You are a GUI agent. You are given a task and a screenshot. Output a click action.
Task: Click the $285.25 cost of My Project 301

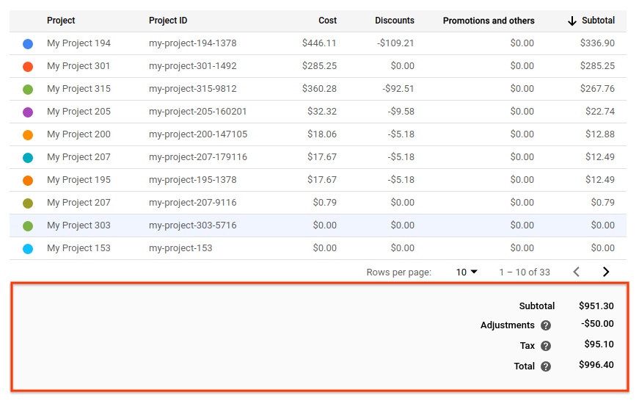click(x=319, y=65)
